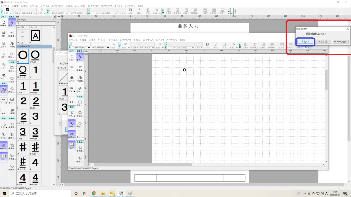Toggle 自動ALT in the Chip Editor sidebar

click(72, 135)
